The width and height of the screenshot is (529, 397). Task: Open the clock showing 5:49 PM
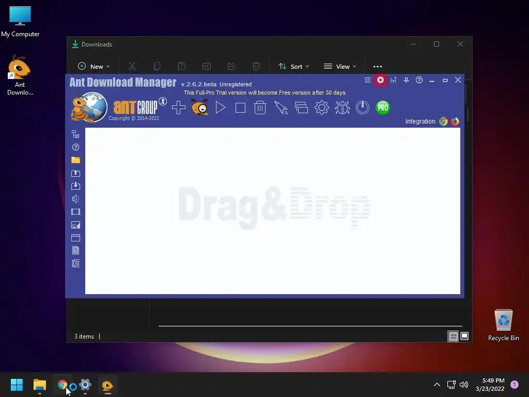[x=490, y=385]
